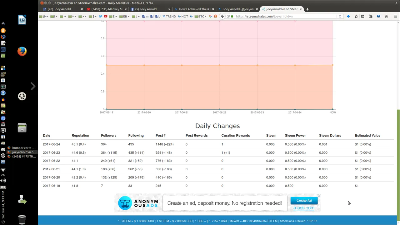This screenshot has height=225, width=400.
Task: Expand the '@' bookmark folder
Action: [43, 16]
